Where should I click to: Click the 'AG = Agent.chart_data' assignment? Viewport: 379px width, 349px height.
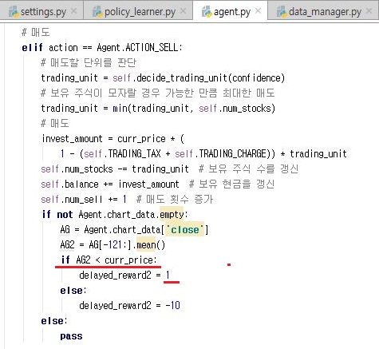pyautogui.click(x=110, y=230)
